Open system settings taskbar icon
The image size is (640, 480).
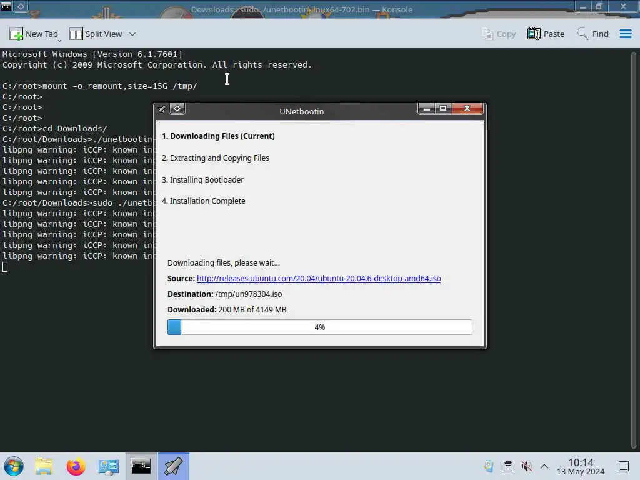coord(108,466)
